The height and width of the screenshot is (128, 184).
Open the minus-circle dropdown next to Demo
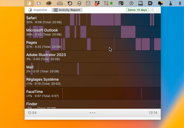(155, 10)
